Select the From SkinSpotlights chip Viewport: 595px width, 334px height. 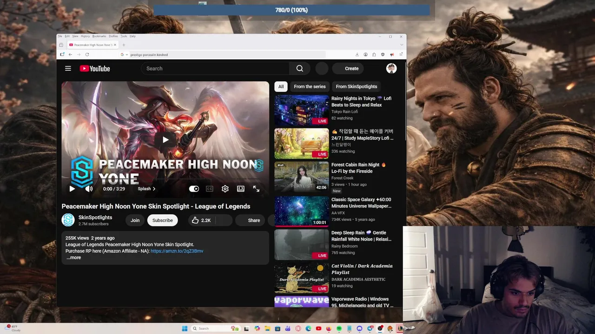click(x=357, y=86)
